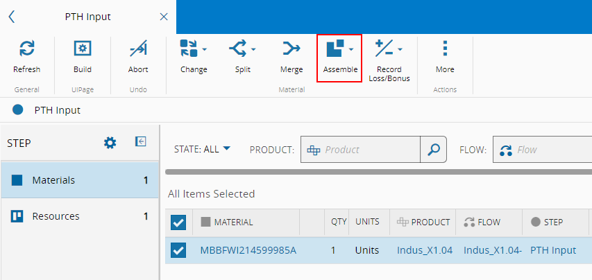
Task: Close the PTH Input tab
Action: click(164, 17)
